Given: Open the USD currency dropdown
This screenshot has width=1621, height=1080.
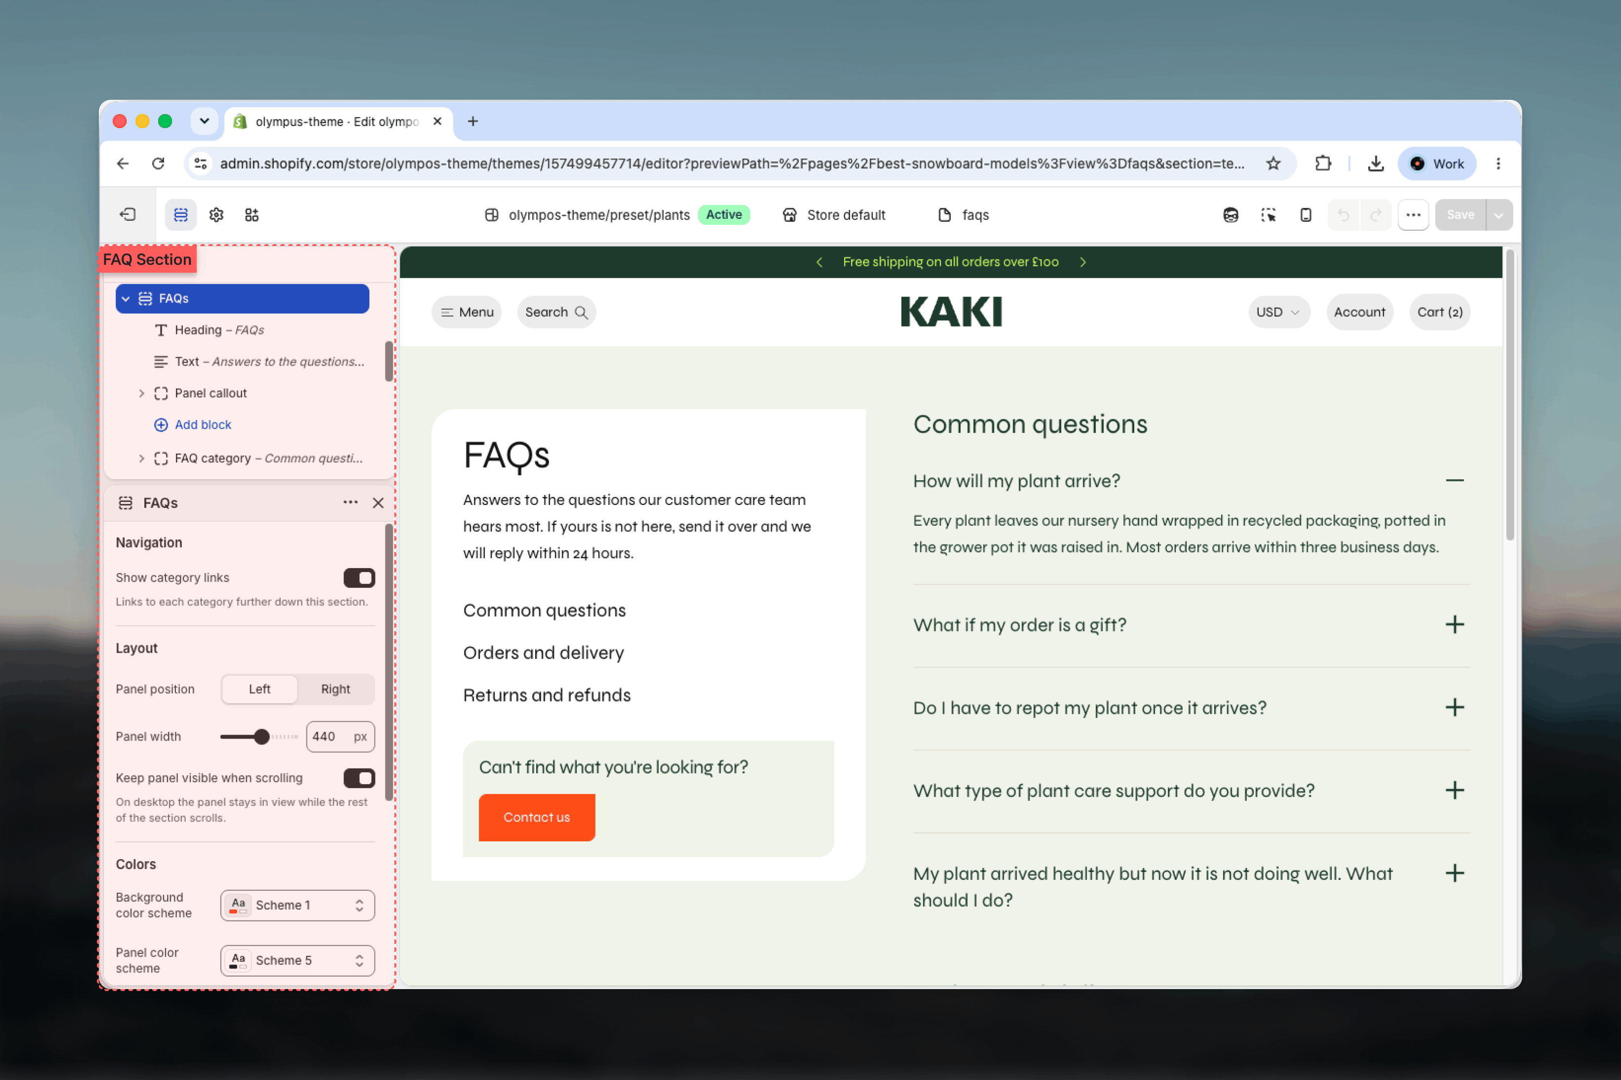Looking at the screenshot, I should point(1279,312).
